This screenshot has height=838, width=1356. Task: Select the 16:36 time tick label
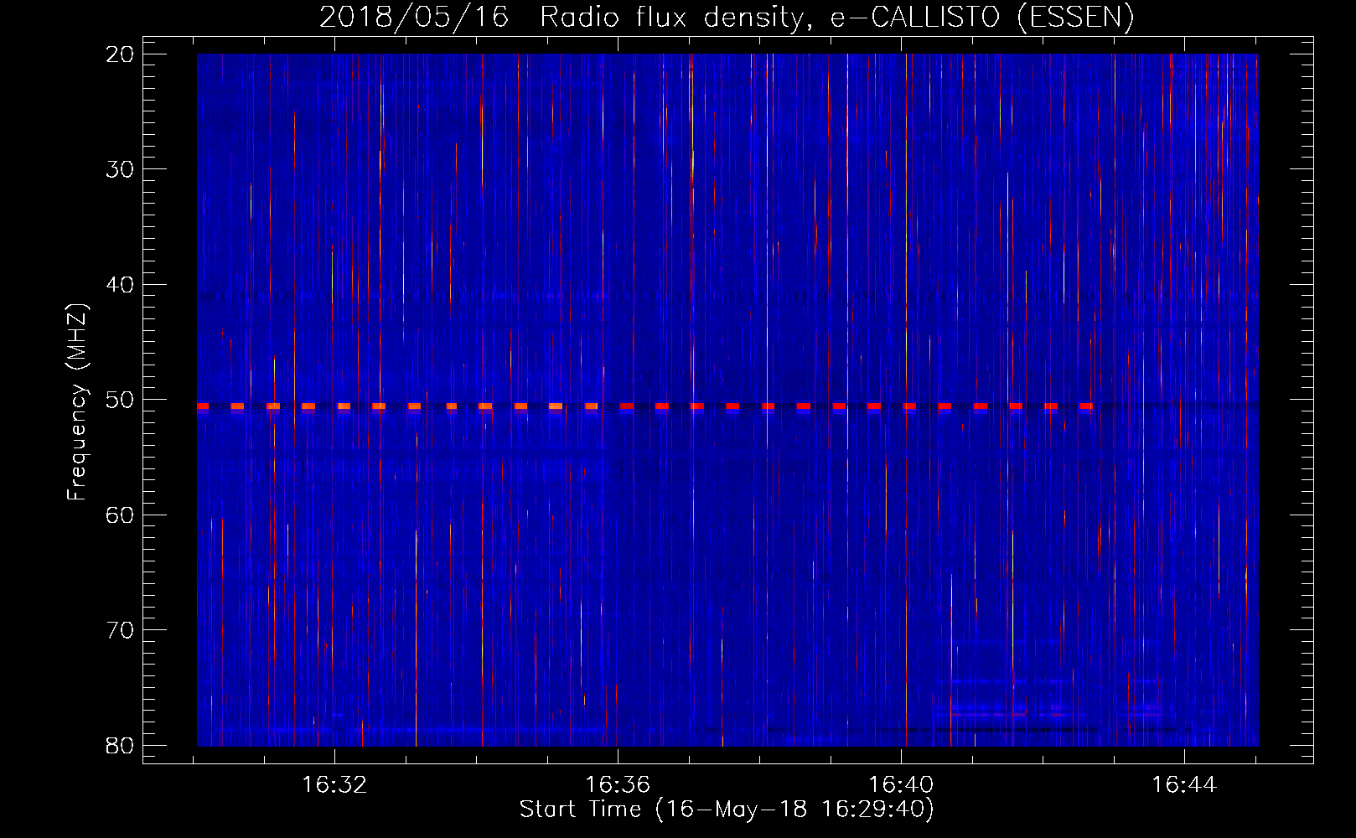[x=618, y=785]
